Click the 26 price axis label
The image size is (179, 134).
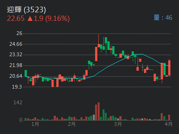[x=19, y=33]
